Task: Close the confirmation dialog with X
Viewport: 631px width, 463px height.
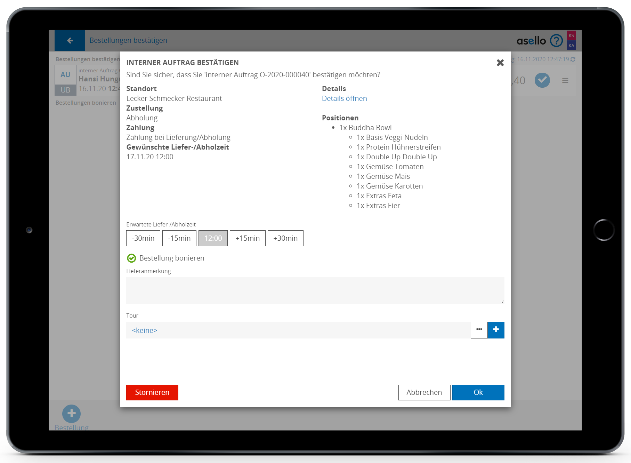Action: coord(500,63)
